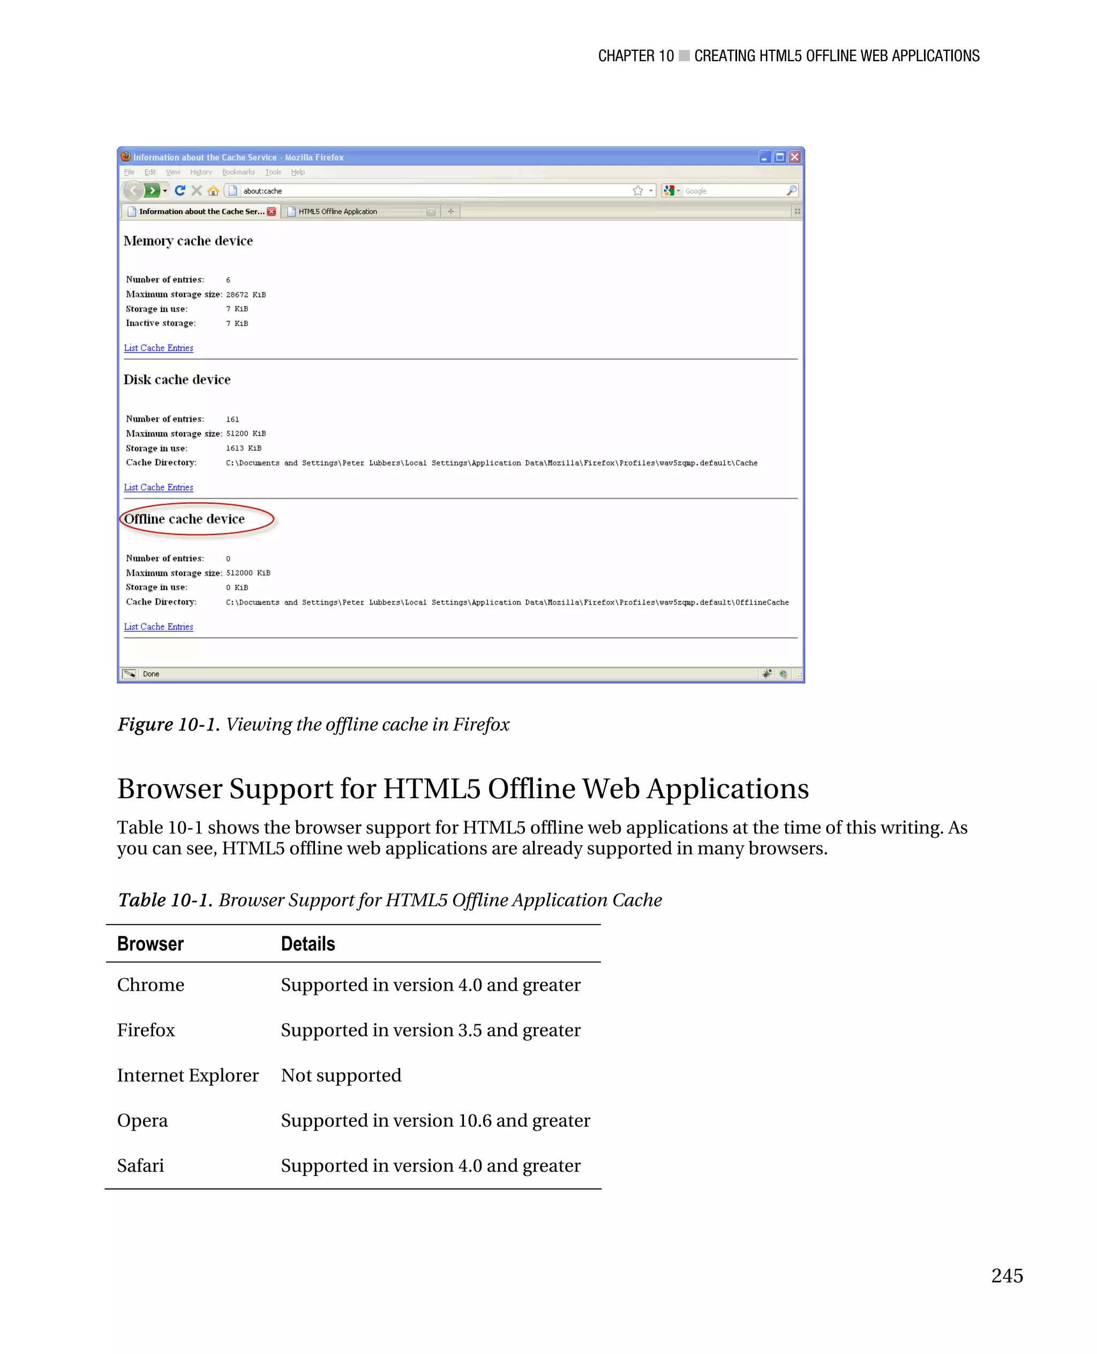Click the '161' number of entries value
1097x1354 pixels.
(x=232, y=419)
